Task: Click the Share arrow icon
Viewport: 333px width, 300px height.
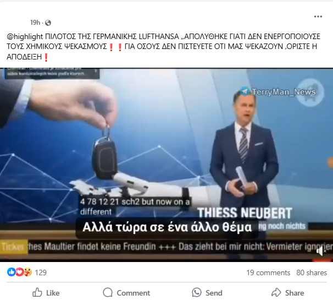Action: click(276, 292)
